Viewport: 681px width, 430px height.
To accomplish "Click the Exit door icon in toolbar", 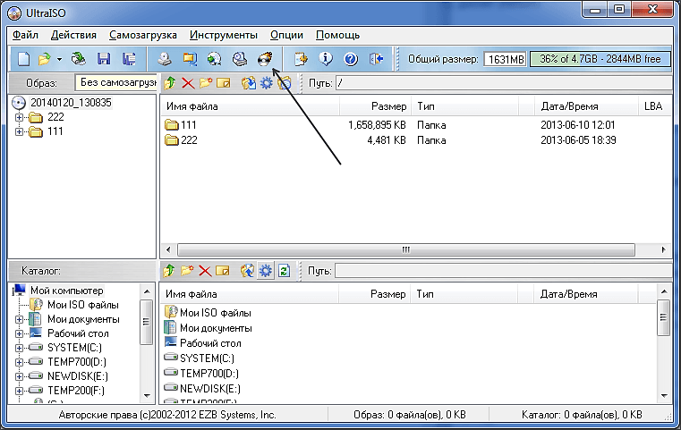I will point(376,59).
